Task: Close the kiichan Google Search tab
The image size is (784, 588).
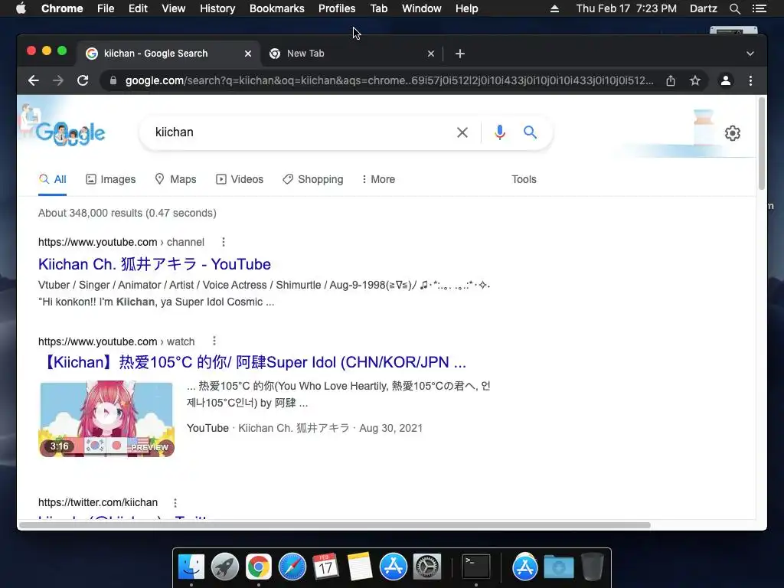Action: click(248, 54)
